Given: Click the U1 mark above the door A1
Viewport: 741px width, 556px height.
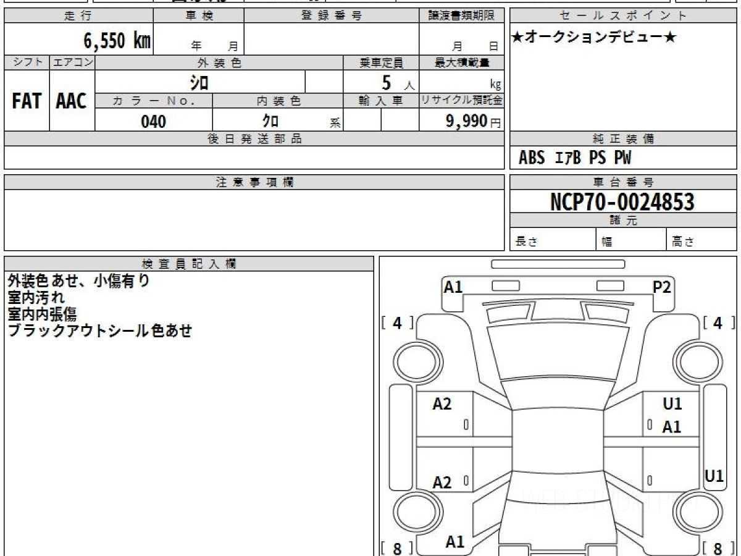Looking at the screenshot, I should click(672, 404).
